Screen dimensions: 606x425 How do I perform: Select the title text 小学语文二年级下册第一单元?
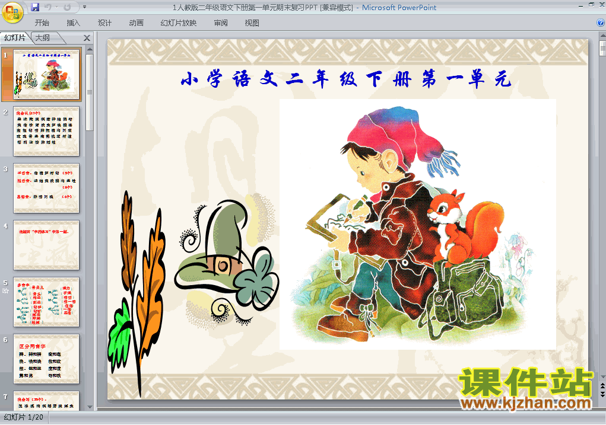pyautogui.click(x=346, y=79)
